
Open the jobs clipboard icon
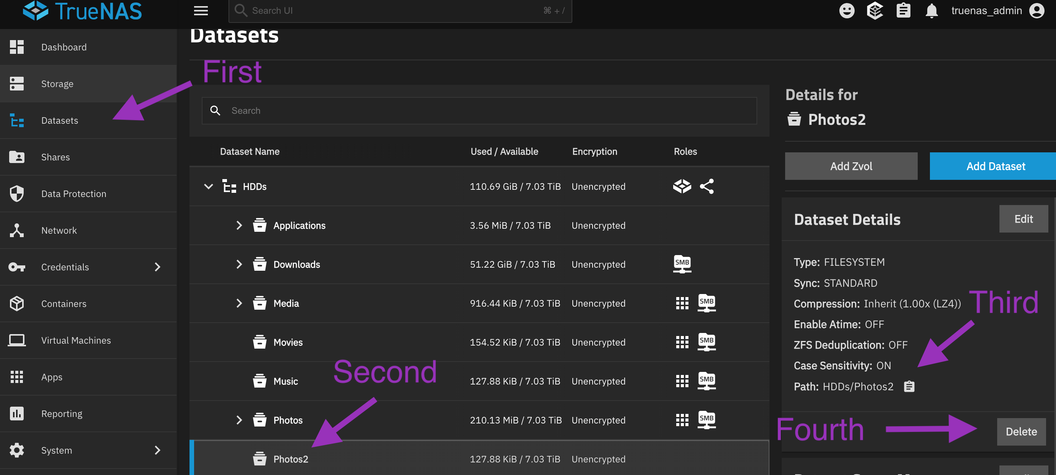click(x=903, y=11)
